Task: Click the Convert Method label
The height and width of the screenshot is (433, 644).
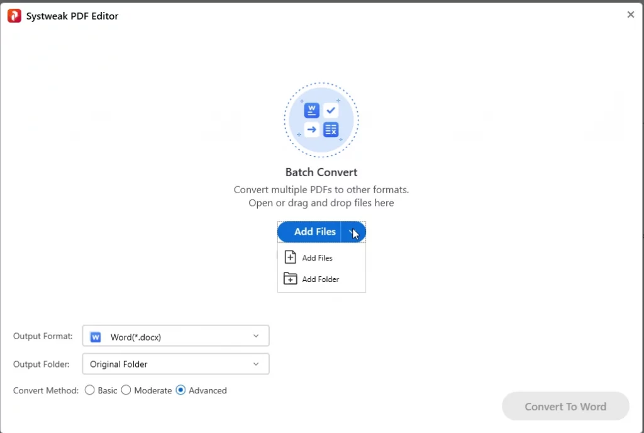Action: (x=45, y=391)
